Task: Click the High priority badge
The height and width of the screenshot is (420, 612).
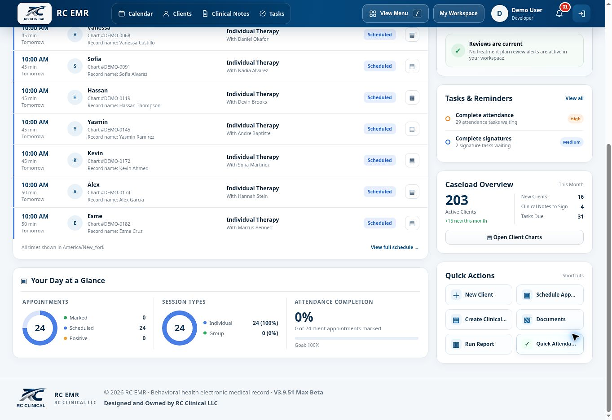Action: coord(575,119)
